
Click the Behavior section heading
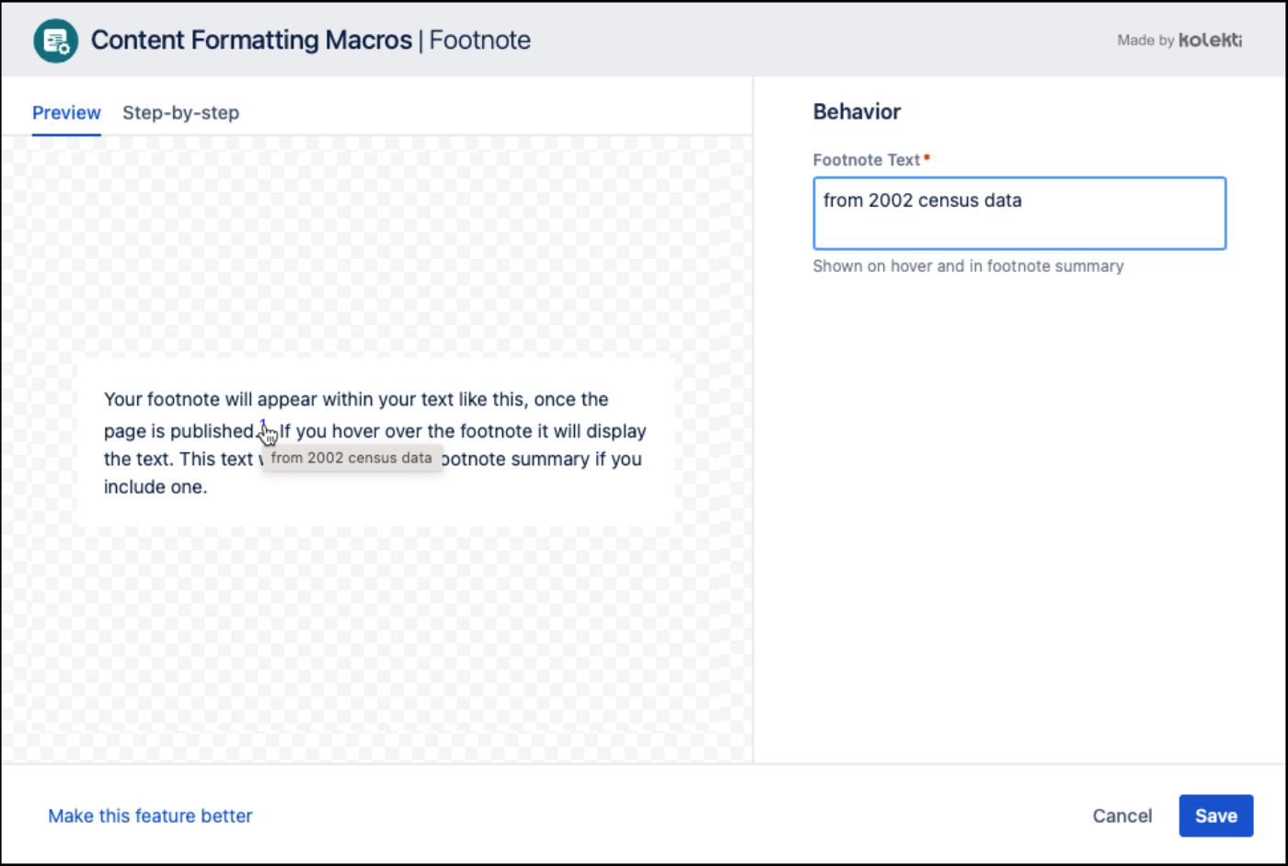[856, 112]
